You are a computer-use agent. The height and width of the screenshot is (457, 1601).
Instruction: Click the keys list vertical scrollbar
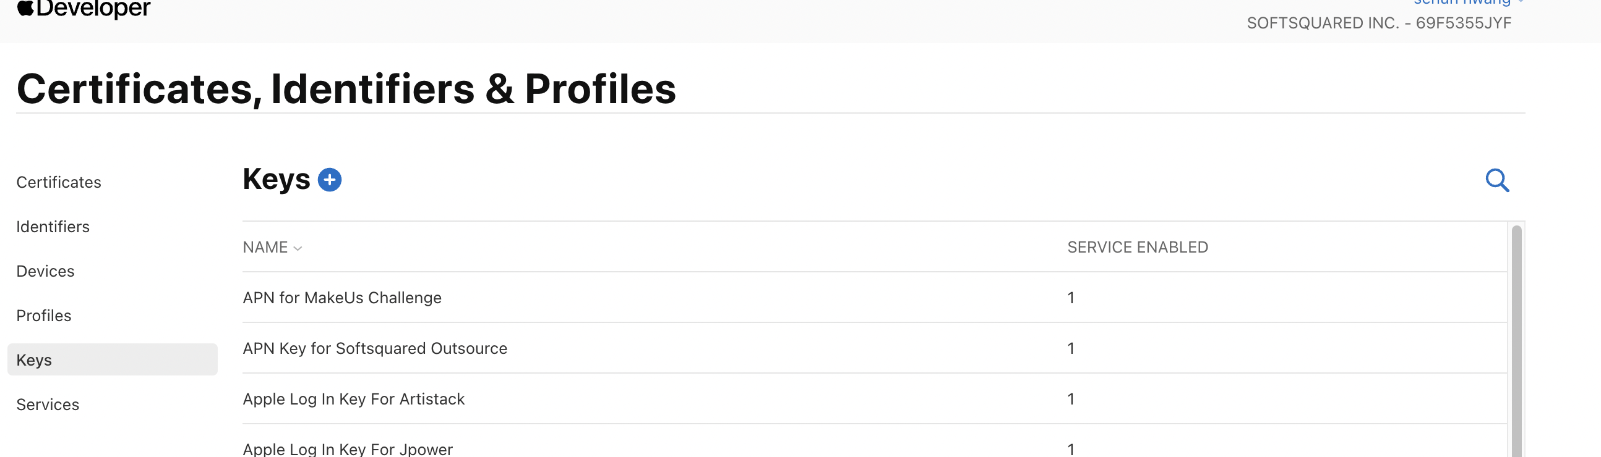pyautogui.click(x=1516, y=341)
